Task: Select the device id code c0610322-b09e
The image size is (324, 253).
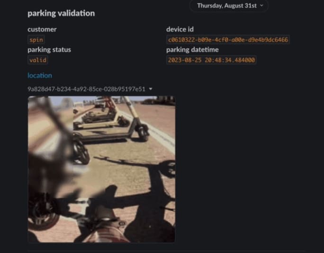Action: point(228,40)
